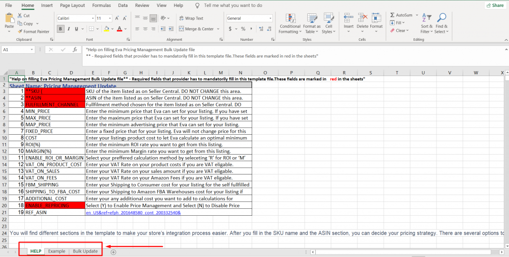The image size is (509, 257).
Task: Align text to the right
Action: (154, 29)
